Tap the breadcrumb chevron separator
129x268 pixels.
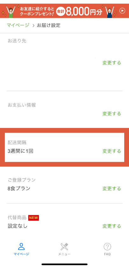point(33,25)
